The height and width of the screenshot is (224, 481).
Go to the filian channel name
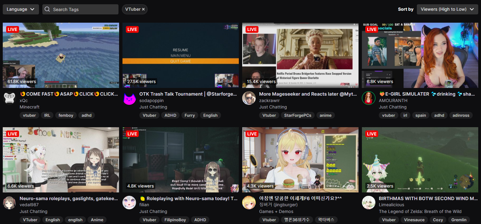pyautogui.click(x=144, y=205)
